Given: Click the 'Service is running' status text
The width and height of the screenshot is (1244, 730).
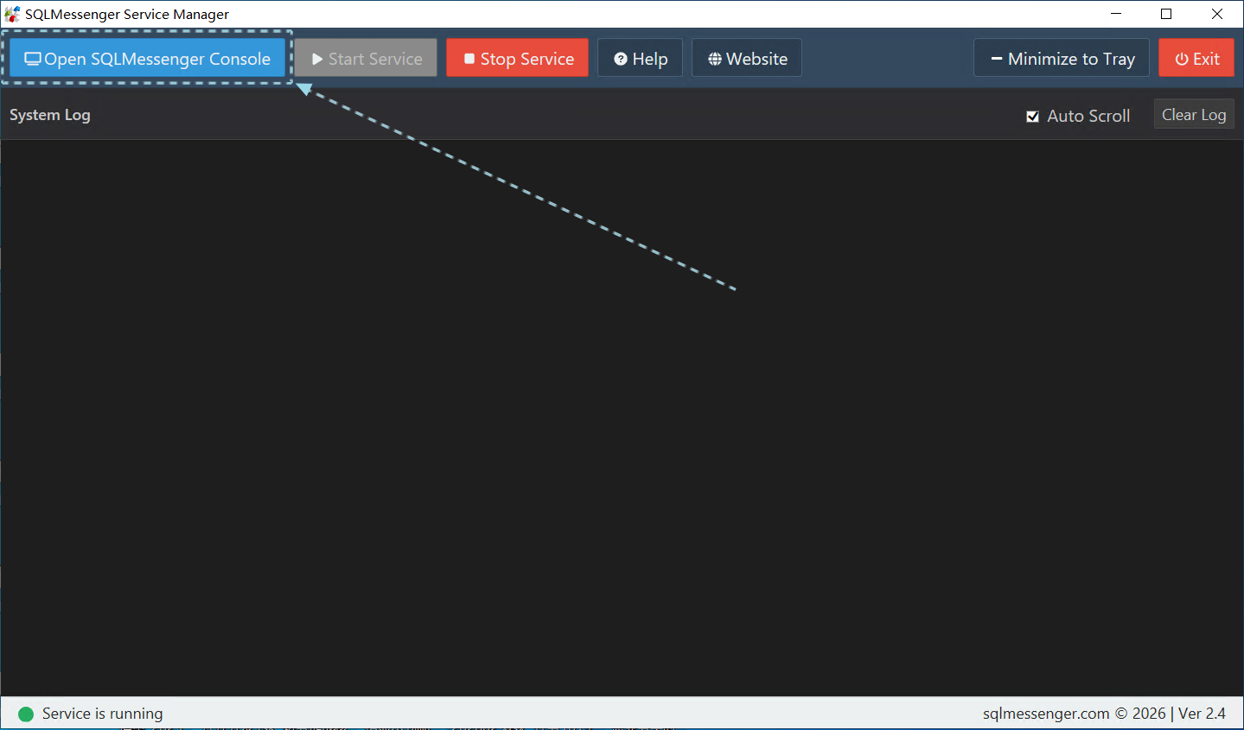Looking at the screenshot, I should coord(102,714).
